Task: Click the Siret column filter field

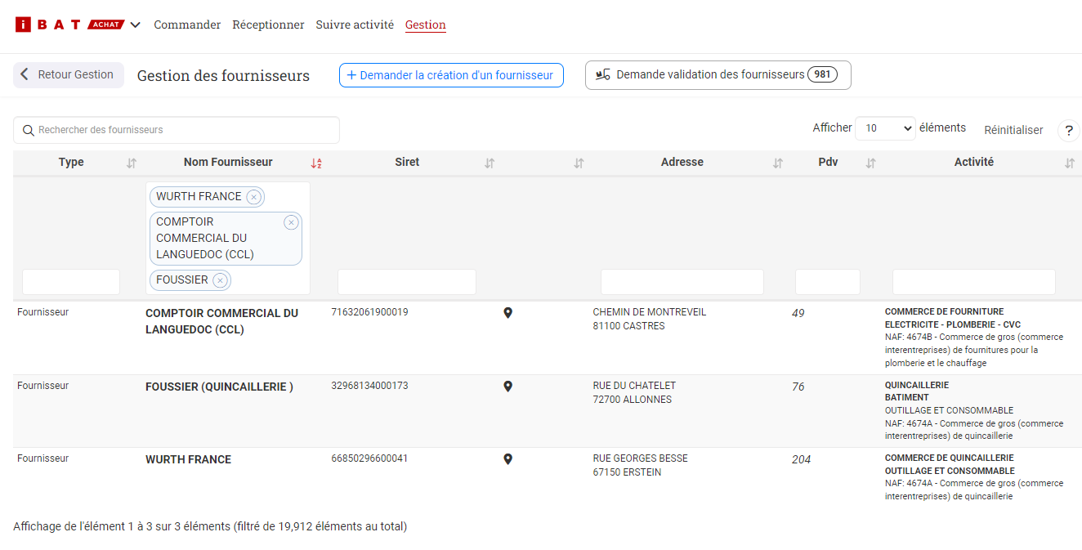Action: 407,282
